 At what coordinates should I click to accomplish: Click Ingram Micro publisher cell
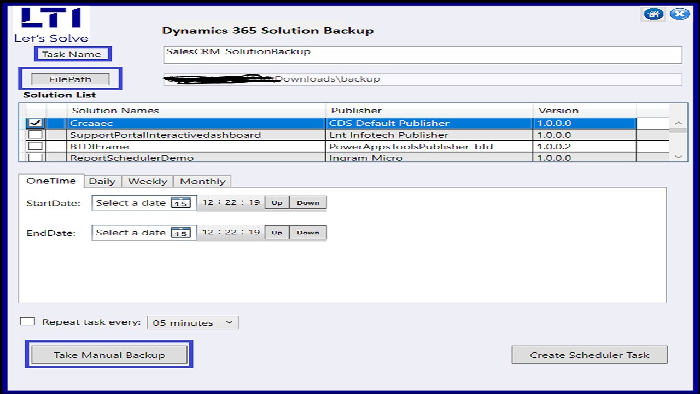coord(429,158)
